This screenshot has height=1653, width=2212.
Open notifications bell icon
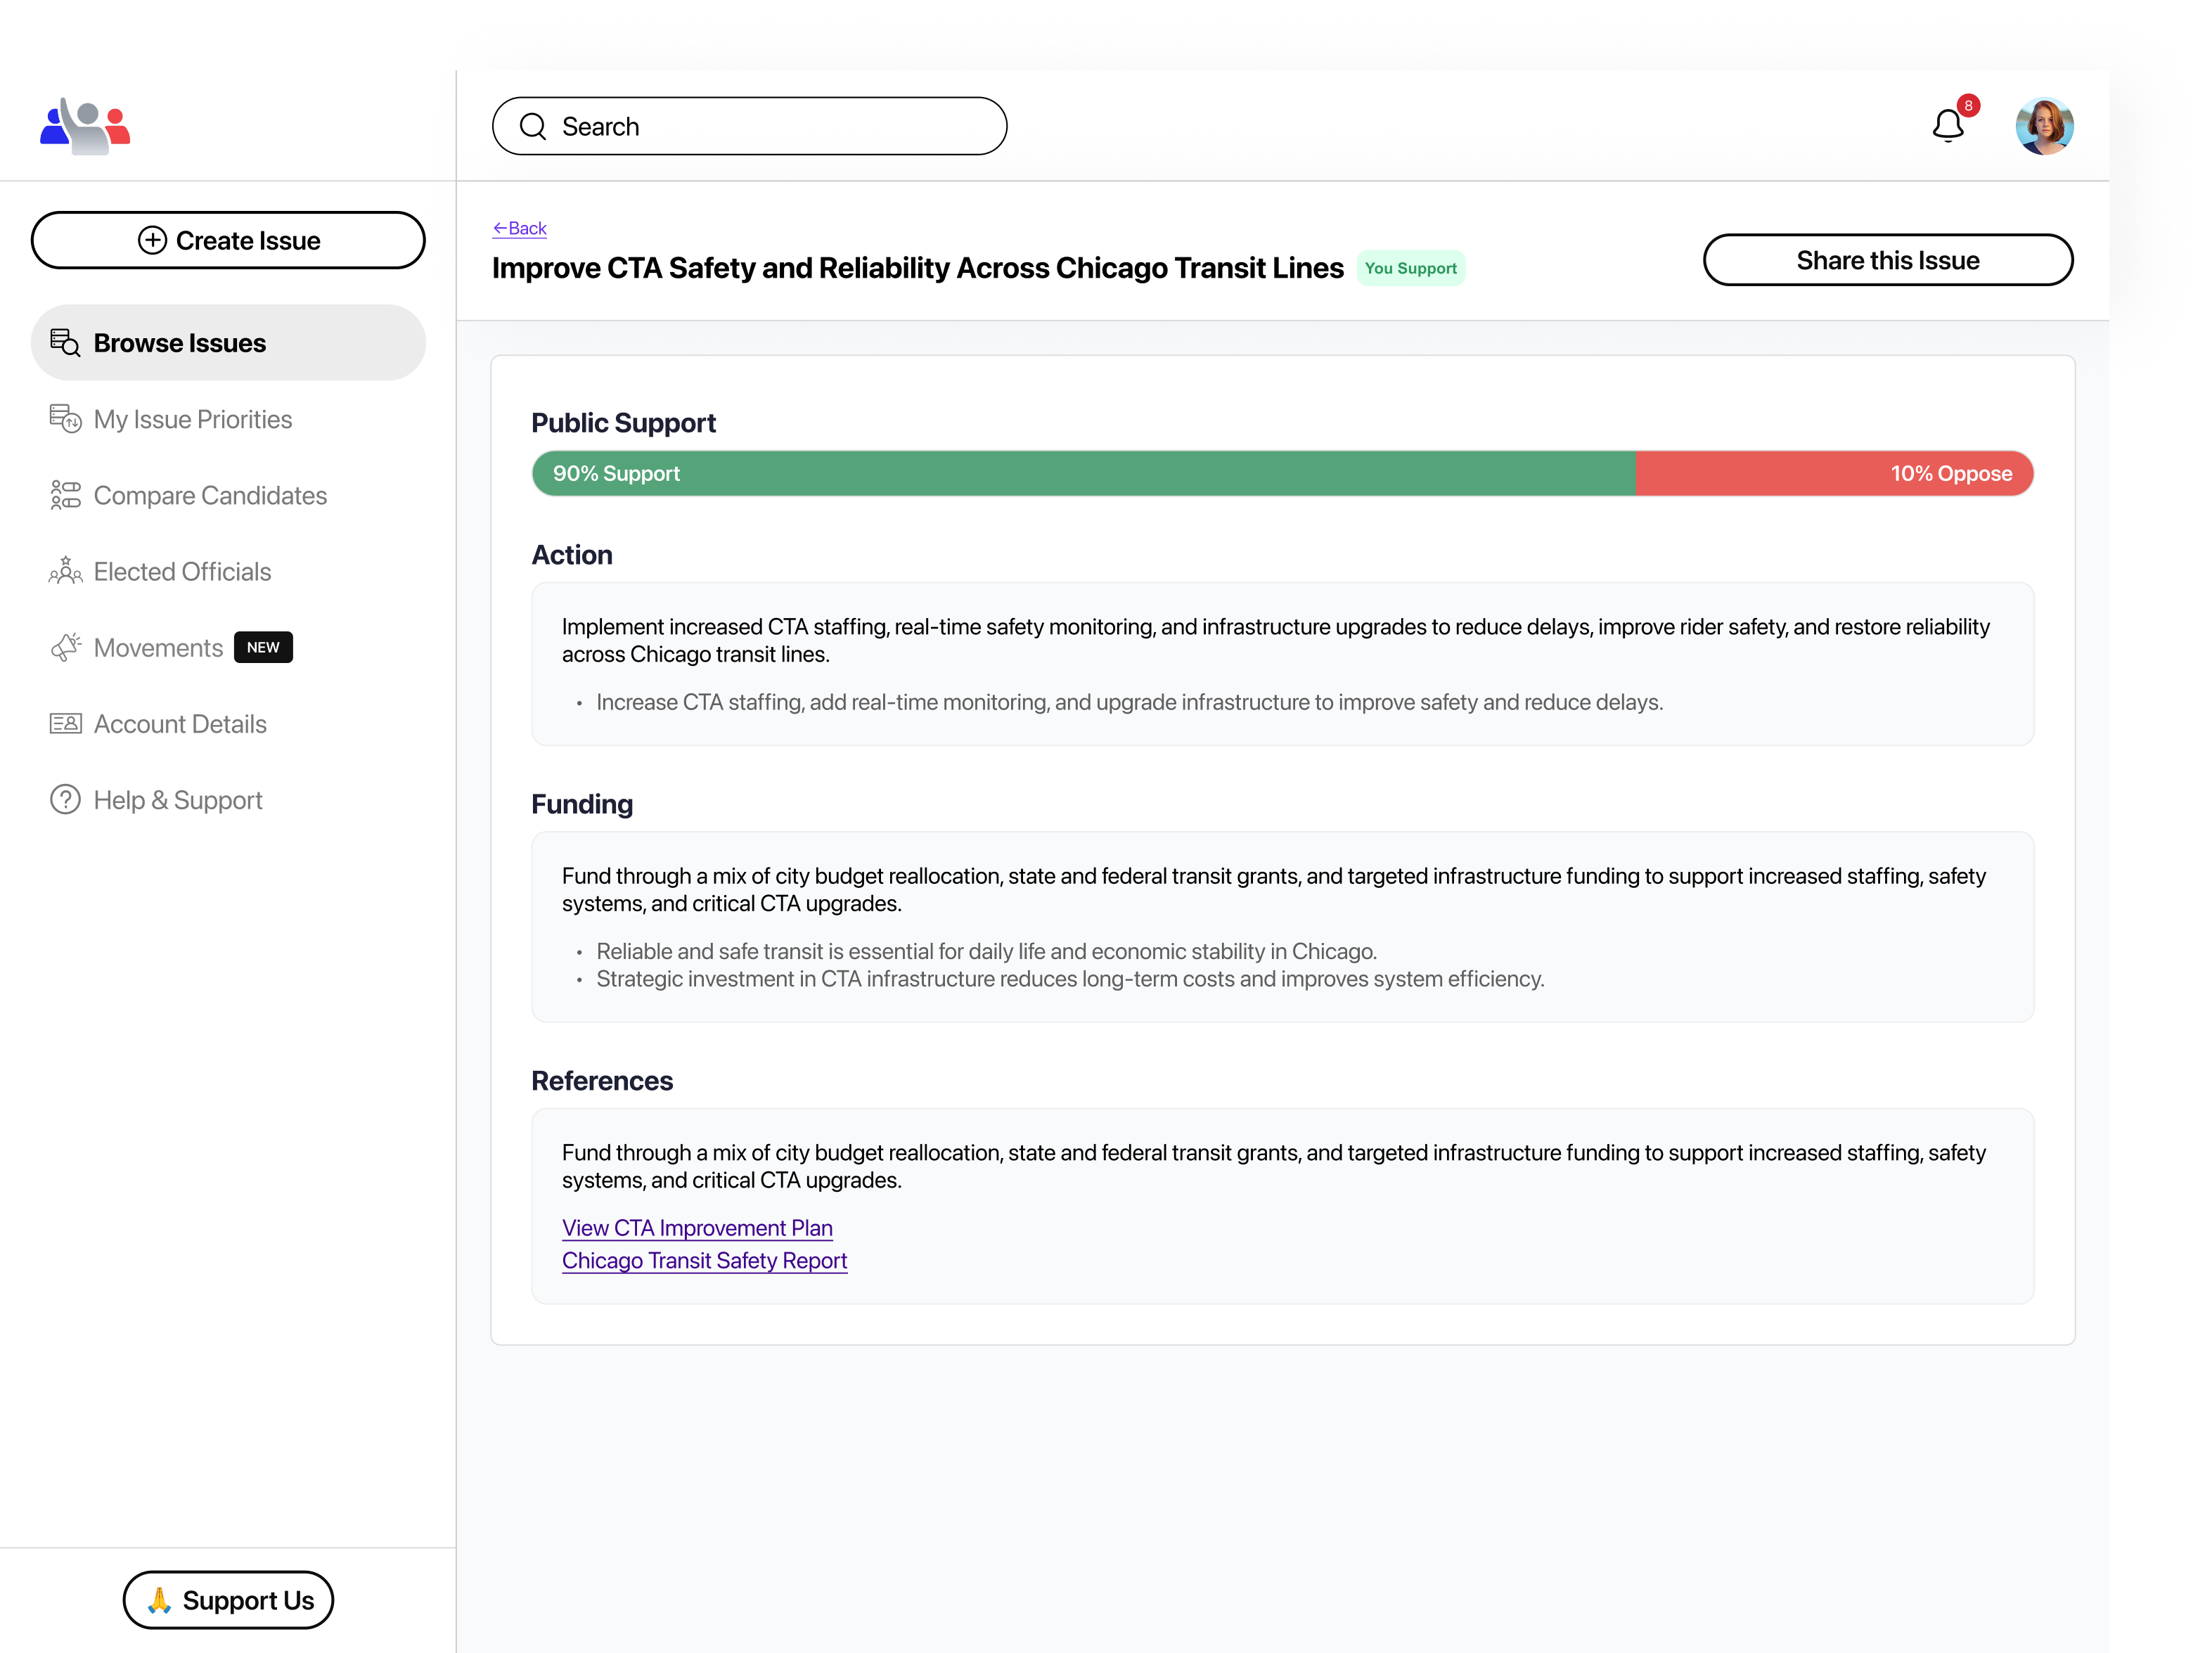coord(1947,126)
